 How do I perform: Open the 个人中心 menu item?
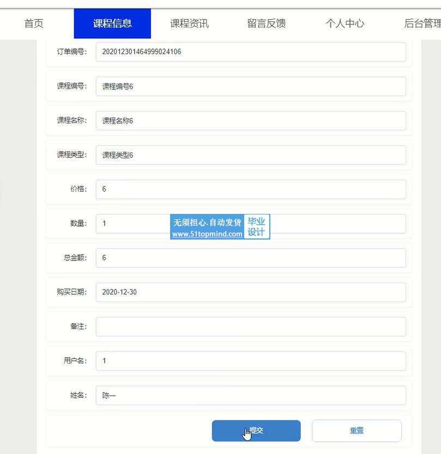[x=345, y=23]
